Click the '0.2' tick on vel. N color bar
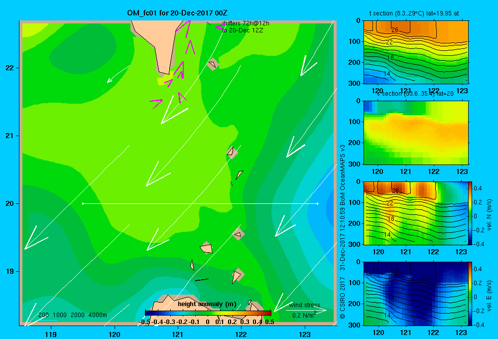 tap(478, 202)
